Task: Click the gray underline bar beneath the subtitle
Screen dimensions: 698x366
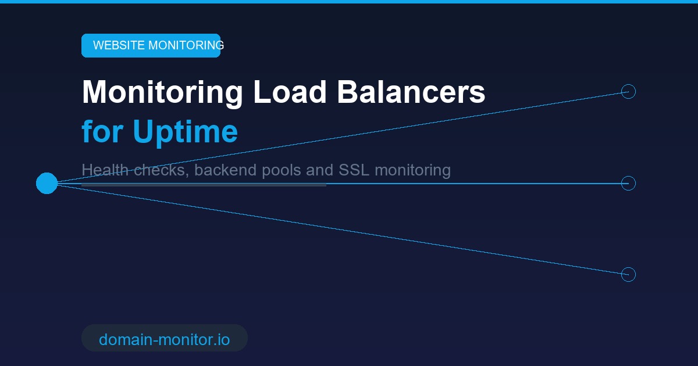Action: 204,184
